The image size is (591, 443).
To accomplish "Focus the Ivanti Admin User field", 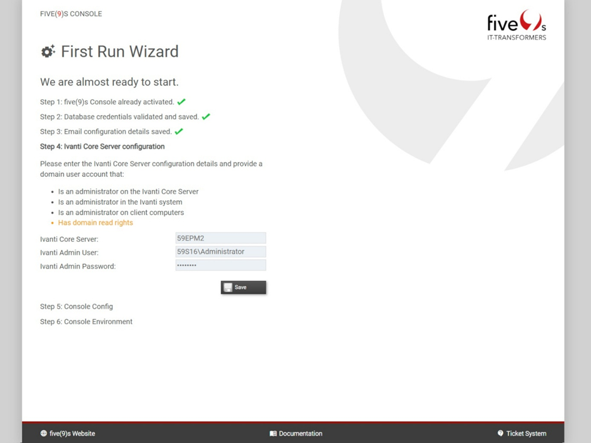I will click(x=221, y=252).
